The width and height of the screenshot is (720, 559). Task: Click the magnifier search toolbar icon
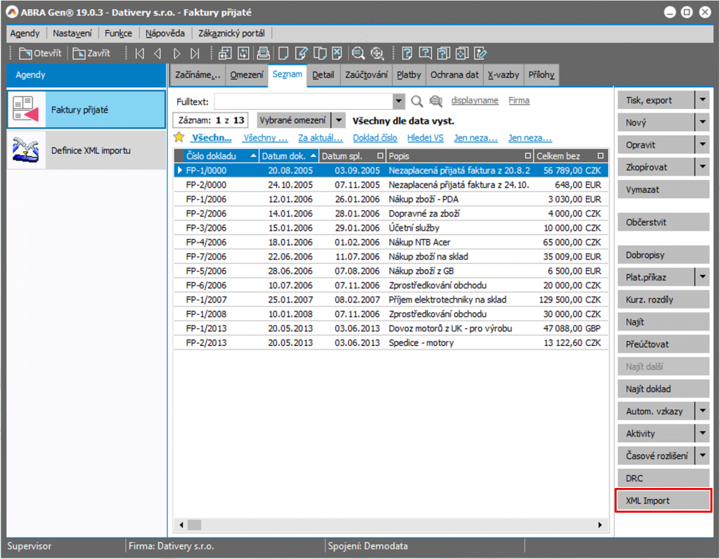pyautogui.click(x=358, y=53)
